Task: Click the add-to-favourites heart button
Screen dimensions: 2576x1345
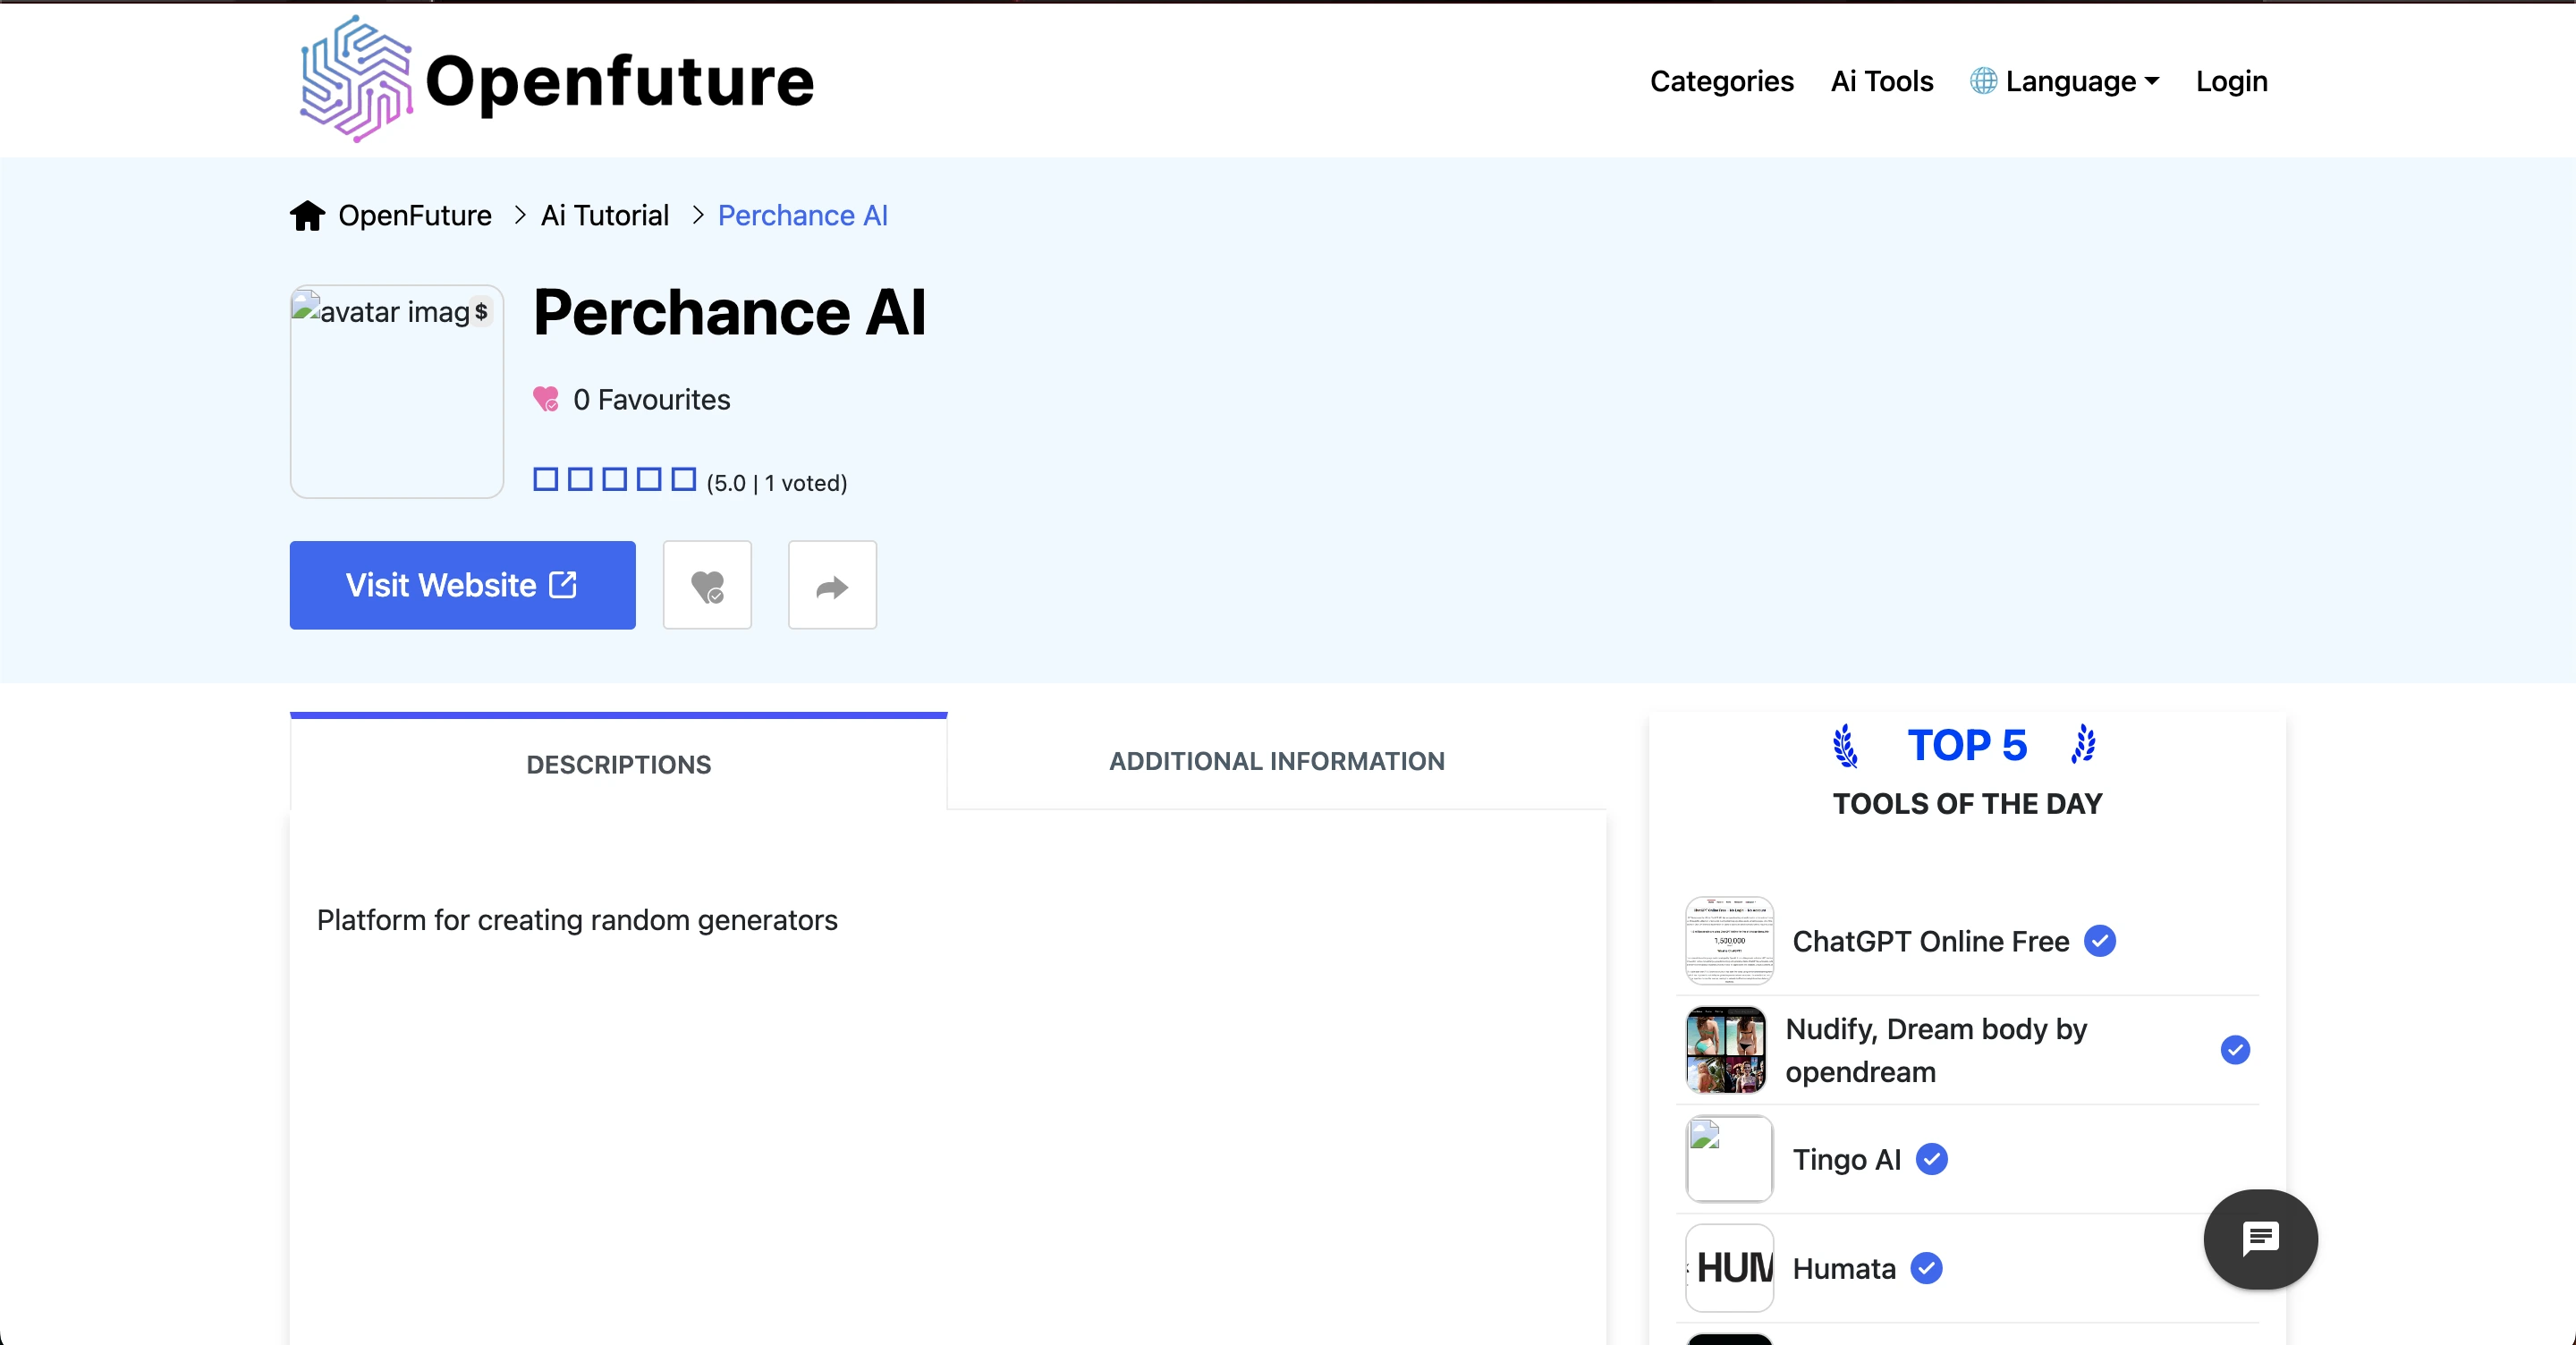Action: pyautogui.click(x=707, y=585)
